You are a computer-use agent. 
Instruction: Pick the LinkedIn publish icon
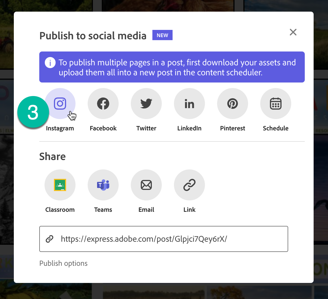click(x=189, y=104)
